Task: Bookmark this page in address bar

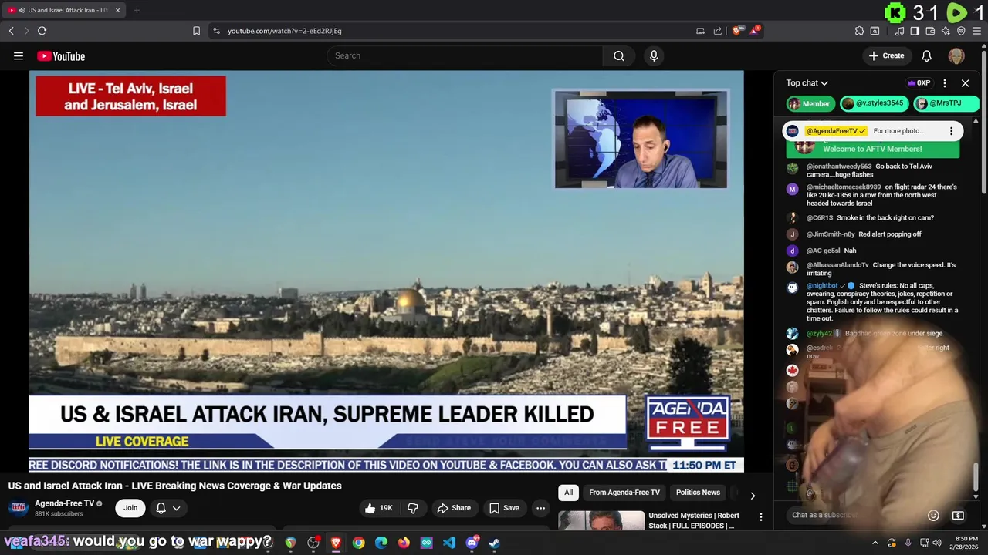Action: pos(196,31)
